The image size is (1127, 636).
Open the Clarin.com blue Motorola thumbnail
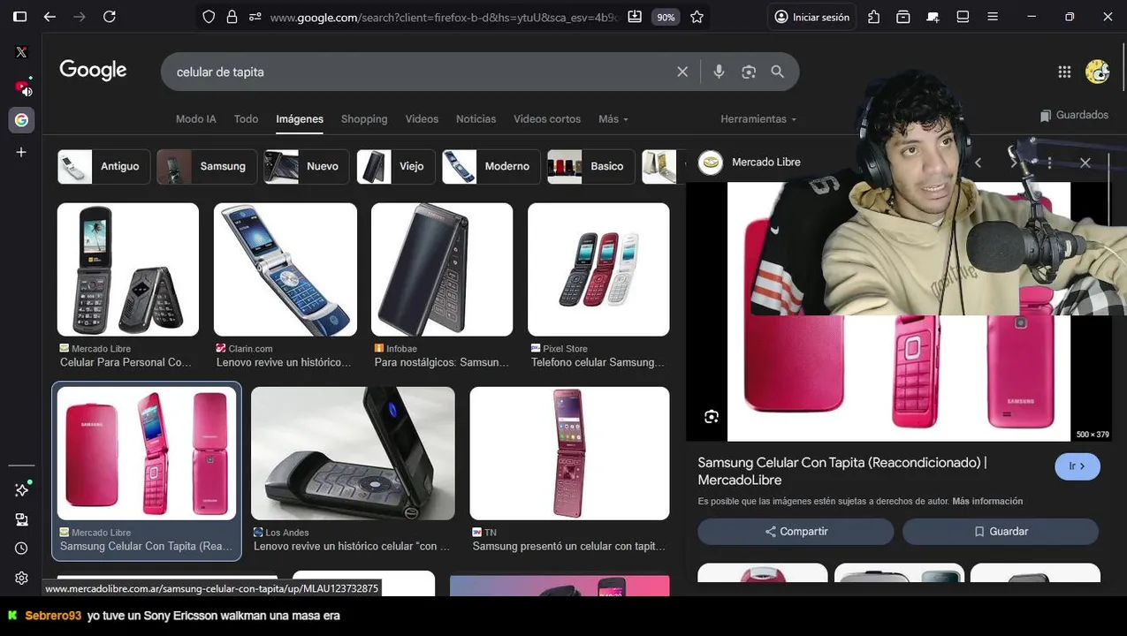[x=286, y=269]
